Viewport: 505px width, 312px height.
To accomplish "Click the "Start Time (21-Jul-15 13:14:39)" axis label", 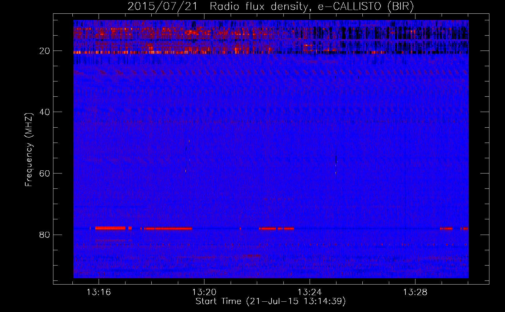I will pyautogui.click(x=271, y=301).
